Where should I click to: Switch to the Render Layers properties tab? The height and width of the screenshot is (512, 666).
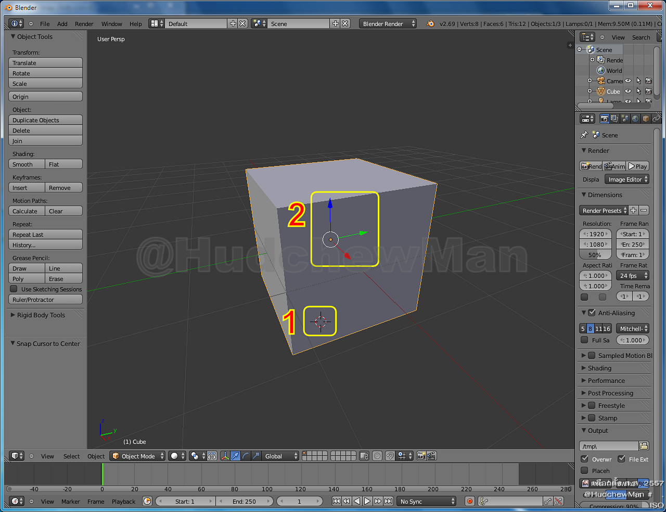tap(614, 119)
